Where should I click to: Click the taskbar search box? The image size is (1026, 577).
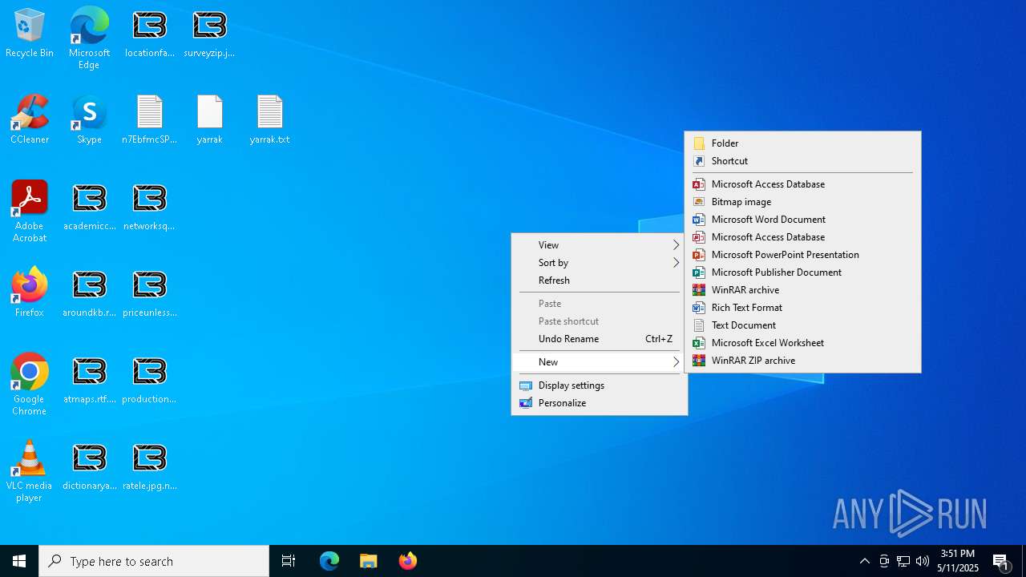pos(154,561)
